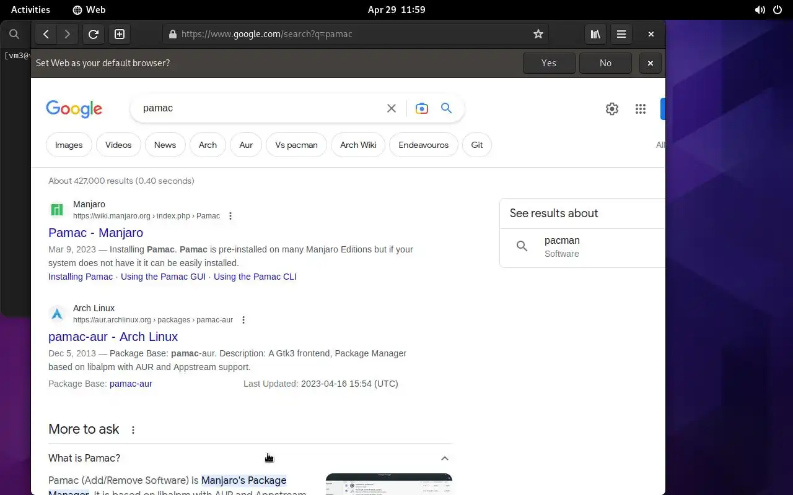Filter results by Images
Screen dimensions: 793x495
69,145
